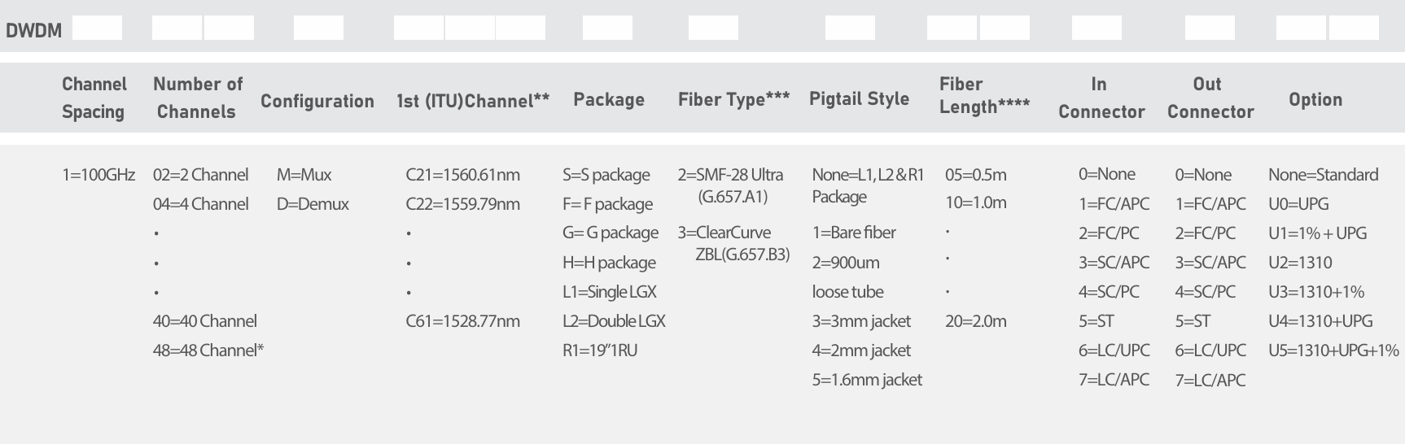Select 5=1.6mm jacket pigtail entry
The width and height of the screenshot is (1405, 444).
tap(867, 380)
